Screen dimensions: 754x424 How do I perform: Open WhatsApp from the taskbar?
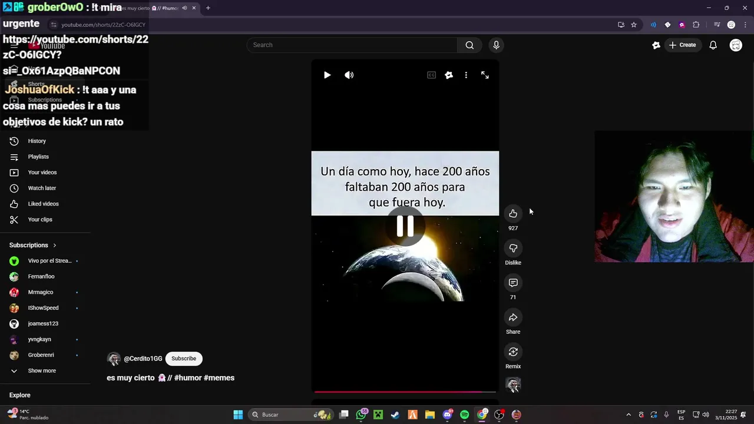click(x=361, y=415)
